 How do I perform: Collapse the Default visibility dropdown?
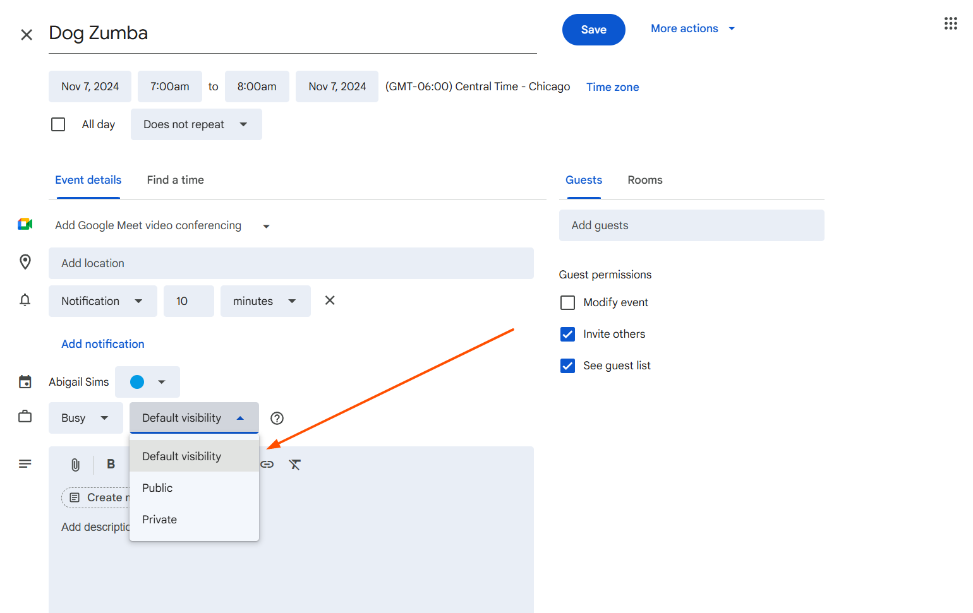[x=194, y=418]
